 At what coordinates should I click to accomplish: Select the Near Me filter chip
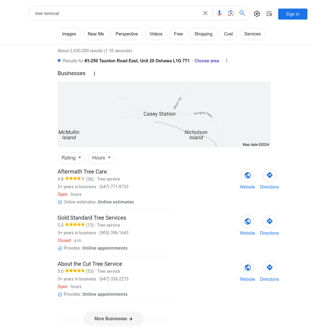coord(96,34)
